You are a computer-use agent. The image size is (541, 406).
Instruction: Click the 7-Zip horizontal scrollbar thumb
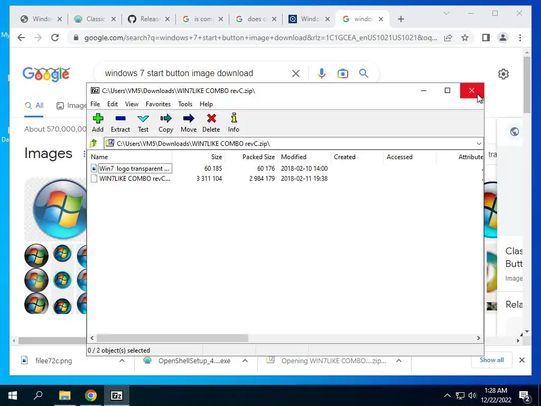point(172,338)
